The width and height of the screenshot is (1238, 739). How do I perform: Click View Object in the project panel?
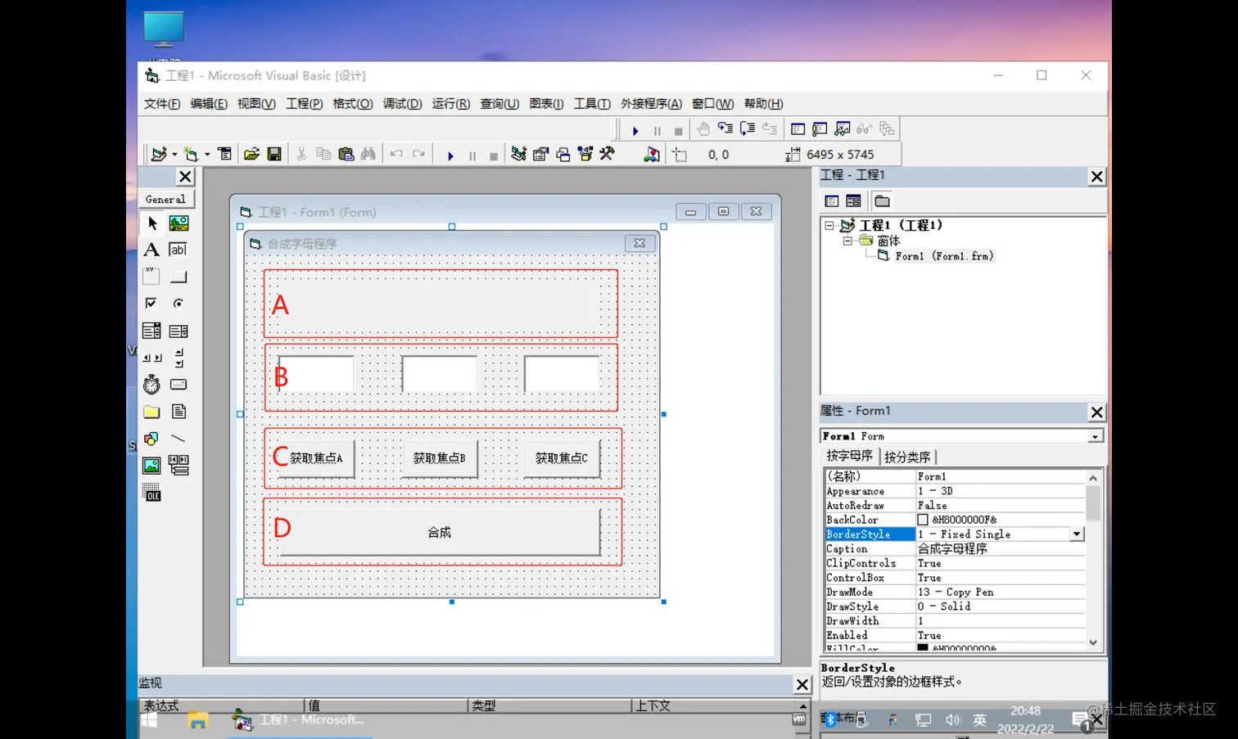tap(853, 201)
